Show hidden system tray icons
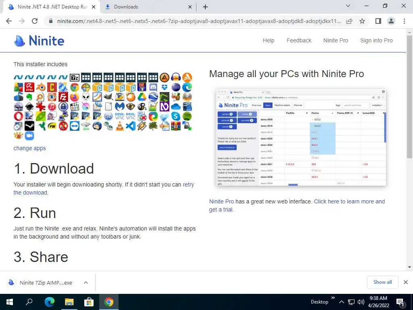The width and height of the screenshot is (413, 310). [x=341, y=302]
